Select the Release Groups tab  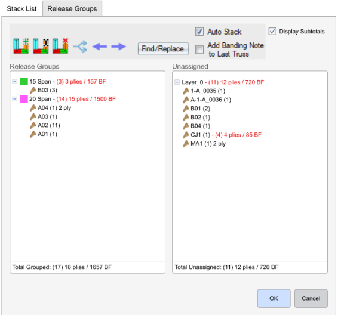click(72, 8)
